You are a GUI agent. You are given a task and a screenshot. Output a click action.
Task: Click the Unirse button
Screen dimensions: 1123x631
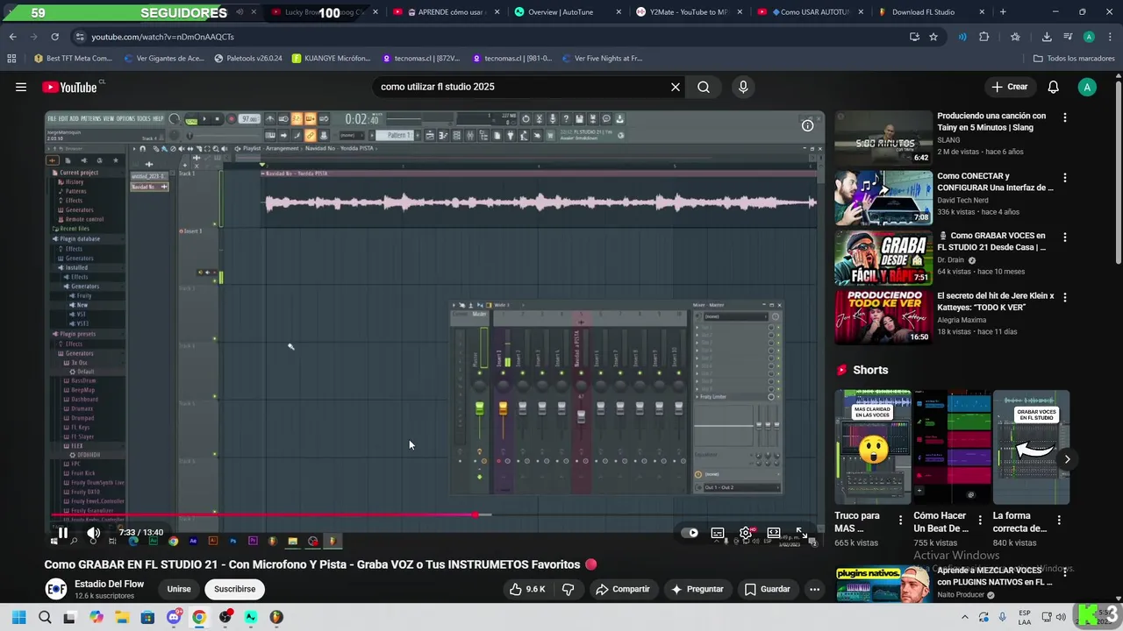(179, 589)
